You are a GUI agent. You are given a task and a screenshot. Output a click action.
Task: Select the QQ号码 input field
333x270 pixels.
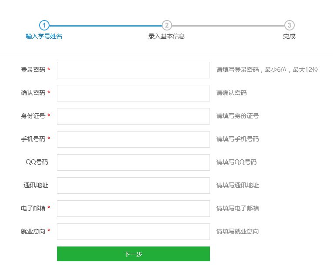[x=133, y=162]
